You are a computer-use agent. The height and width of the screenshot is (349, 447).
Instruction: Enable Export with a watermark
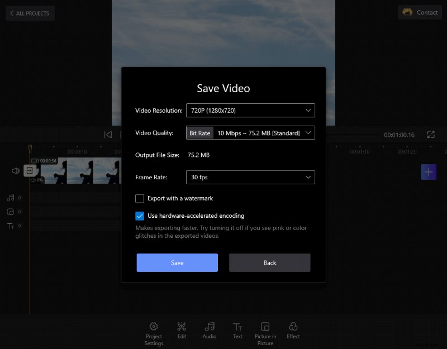click(x=140, y=198)
